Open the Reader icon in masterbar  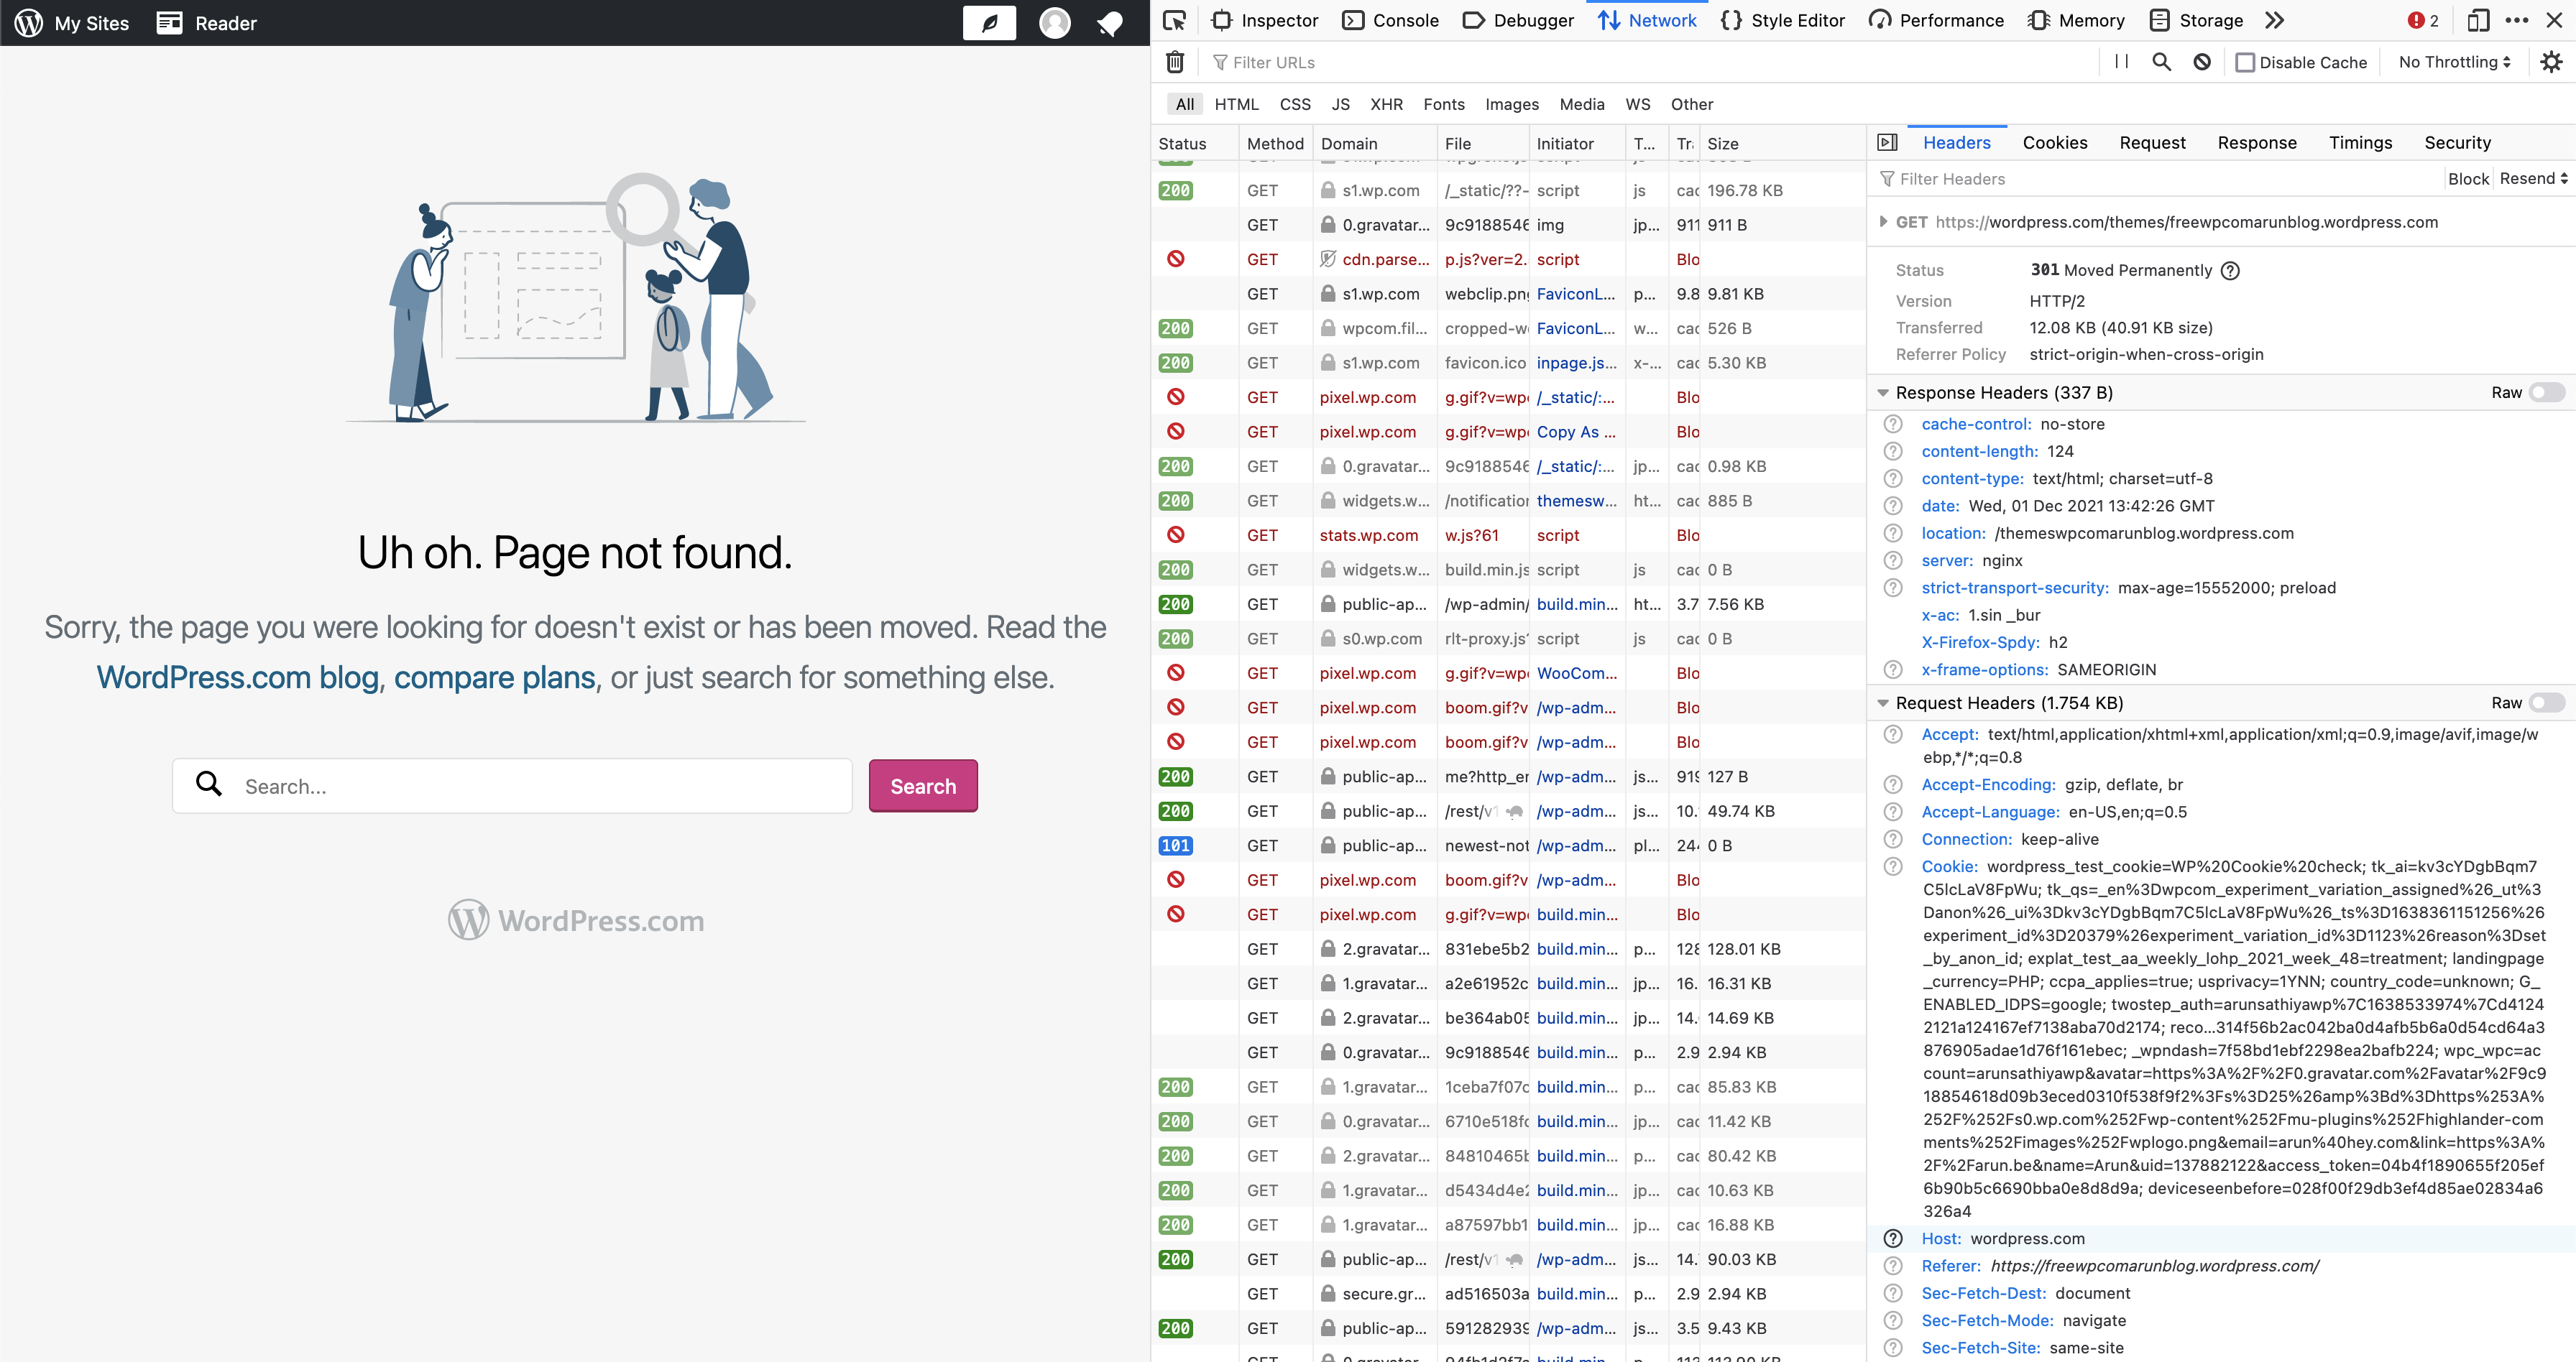[x=170, y=22]
